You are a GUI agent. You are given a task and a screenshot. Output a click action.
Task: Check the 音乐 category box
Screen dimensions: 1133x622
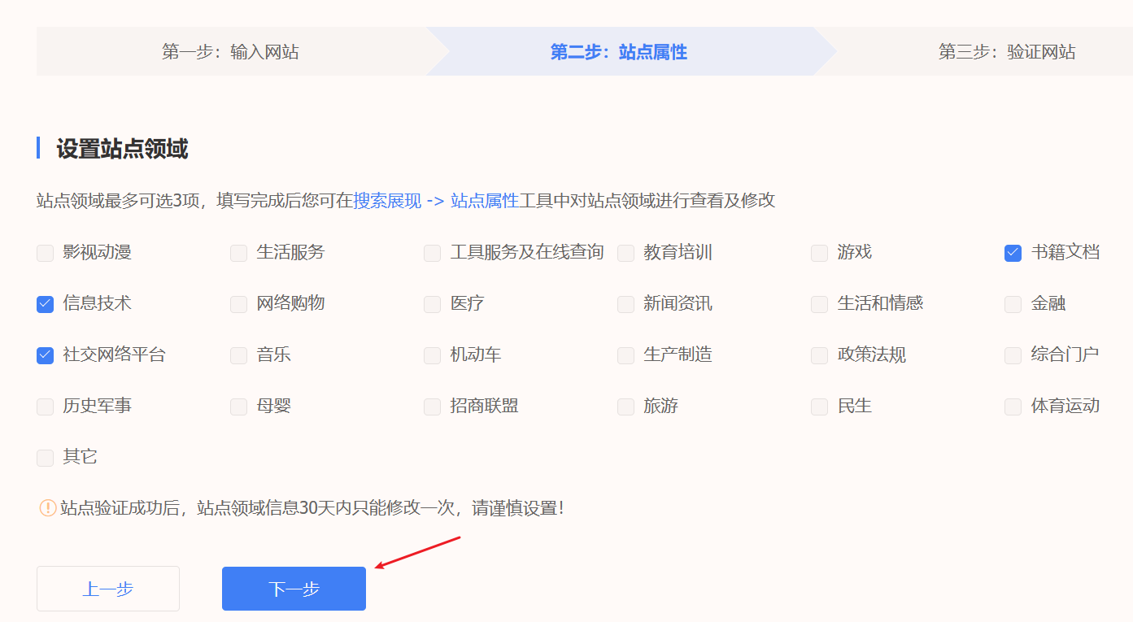click(238, 355)
